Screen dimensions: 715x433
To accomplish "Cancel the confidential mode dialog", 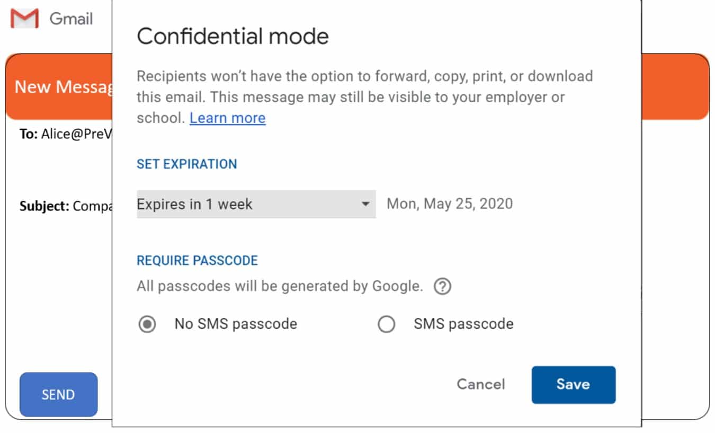I will 480,384.
